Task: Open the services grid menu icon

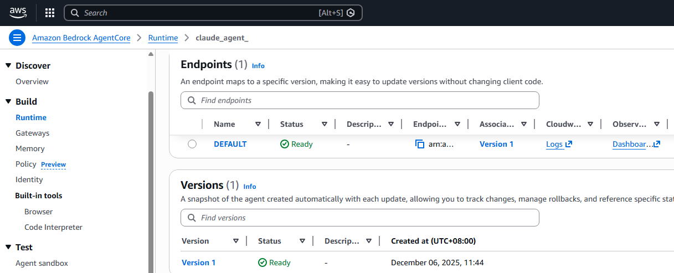Action: 50,13
